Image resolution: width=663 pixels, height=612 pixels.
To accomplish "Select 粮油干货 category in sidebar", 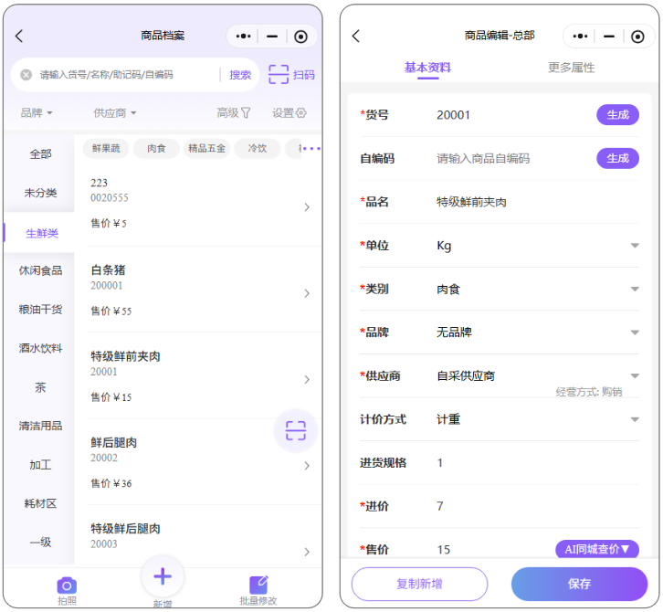I will pos(40,310).
